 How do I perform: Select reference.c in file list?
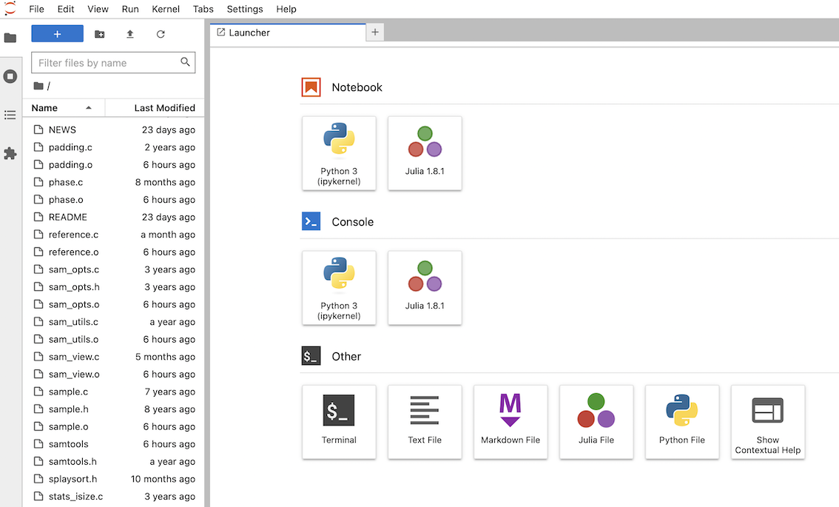pyautogui.click(x=113, y=235)
